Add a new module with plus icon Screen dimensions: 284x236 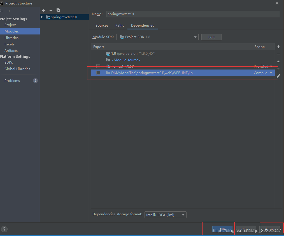[x=44, y=10]
